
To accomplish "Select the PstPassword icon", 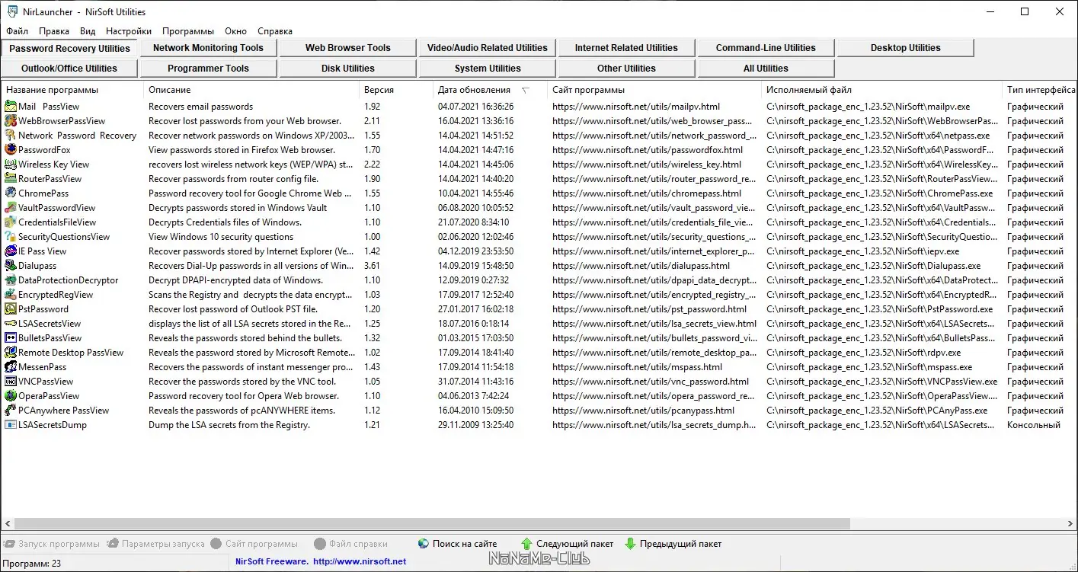I will 11,309.
